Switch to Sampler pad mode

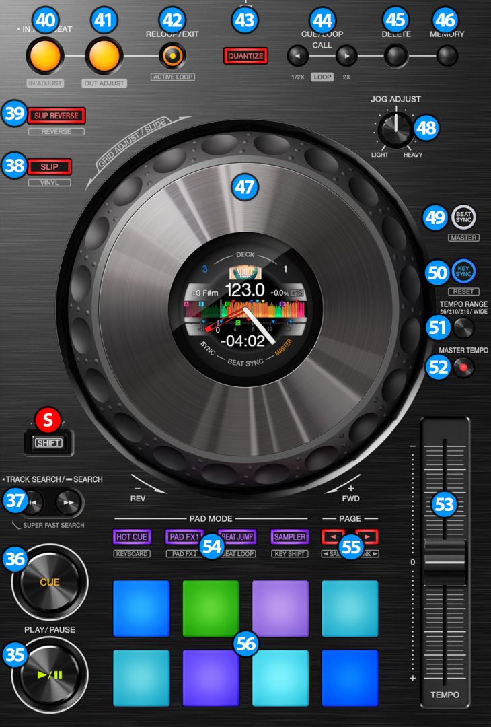pyautogui.click(x=289, y=536)
